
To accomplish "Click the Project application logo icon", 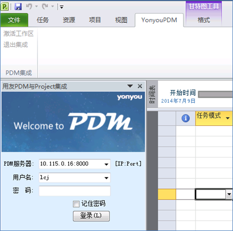I will coord(5,7).
